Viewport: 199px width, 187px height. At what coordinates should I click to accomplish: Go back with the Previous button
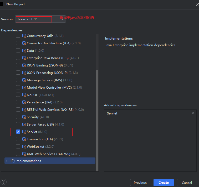140,183
